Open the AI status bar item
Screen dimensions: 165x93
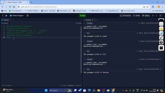(3, 86)
